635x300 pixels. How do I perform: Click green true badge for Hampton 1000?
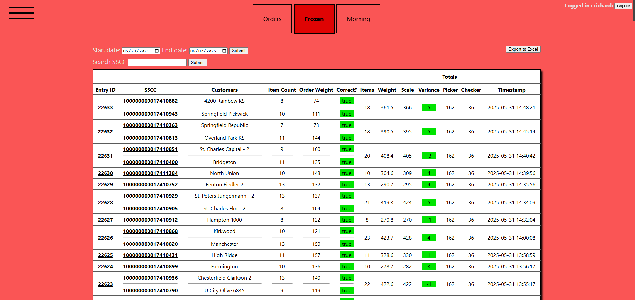click(x=346, y=220)
